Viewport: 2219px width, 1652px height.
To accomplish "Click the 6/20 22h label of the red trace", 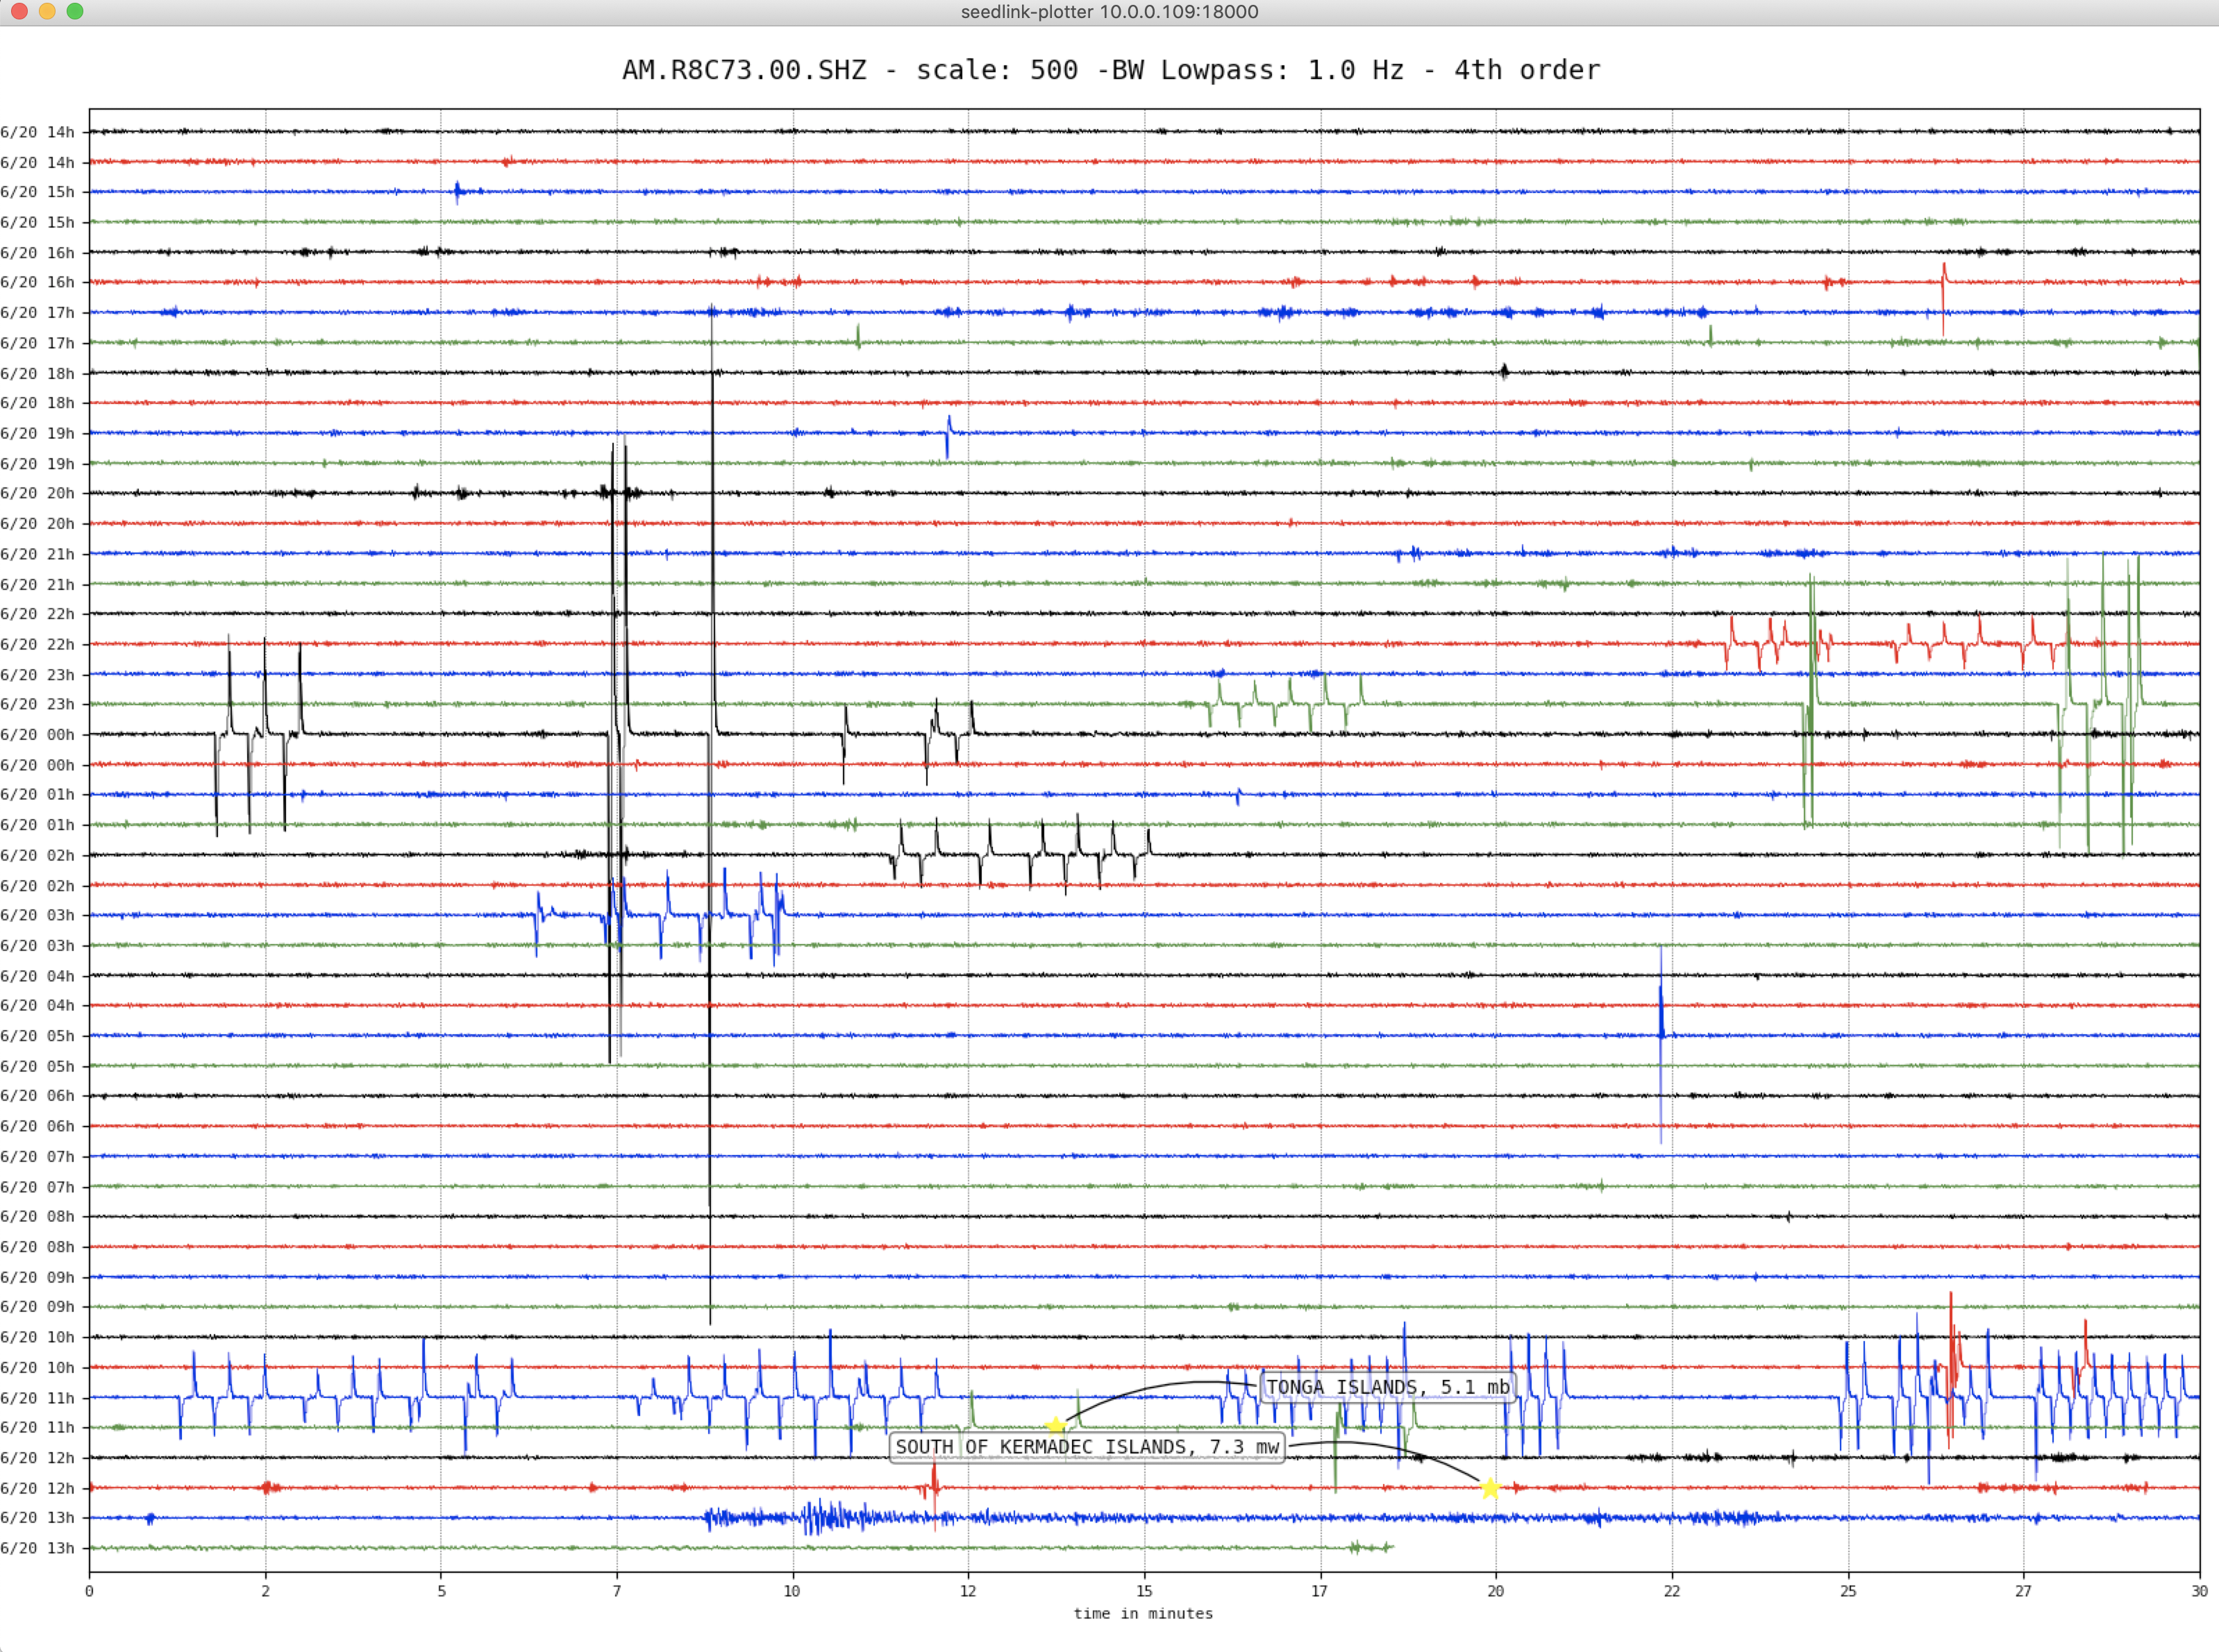I will click(x=38, y=644).
